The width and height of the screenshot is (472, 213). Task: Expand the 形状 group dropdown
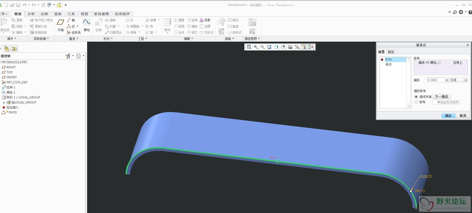click(x=108, y=39)
